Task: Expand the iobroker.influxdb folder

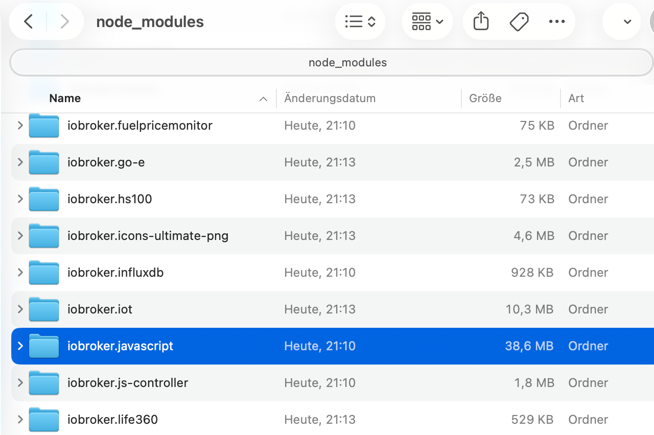Action: point(20,272)
